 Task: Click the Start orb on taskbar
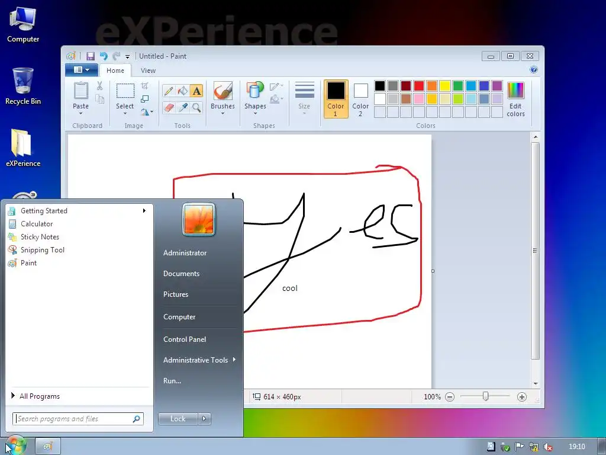point(15,446)
